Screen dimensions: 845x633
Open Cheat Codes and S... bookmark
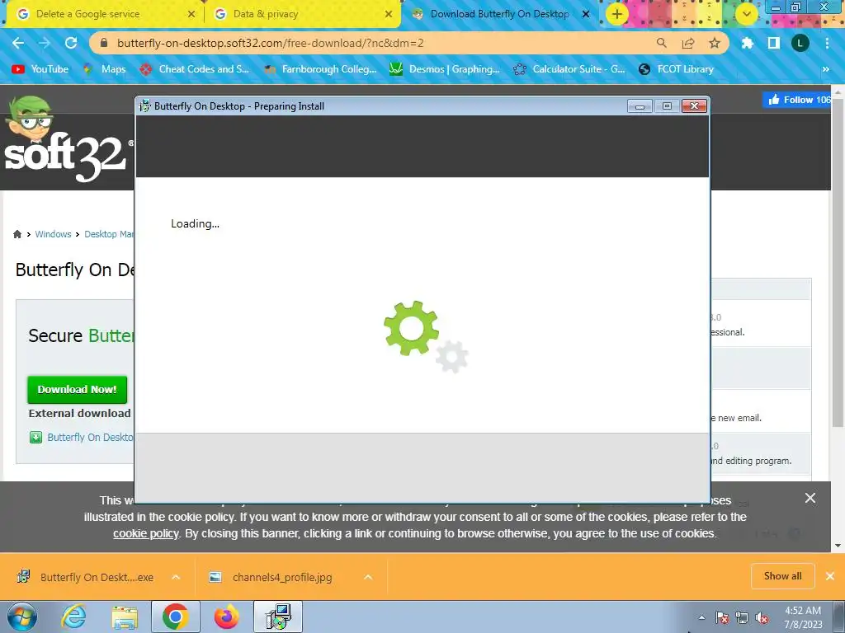[x=194, y=69]
